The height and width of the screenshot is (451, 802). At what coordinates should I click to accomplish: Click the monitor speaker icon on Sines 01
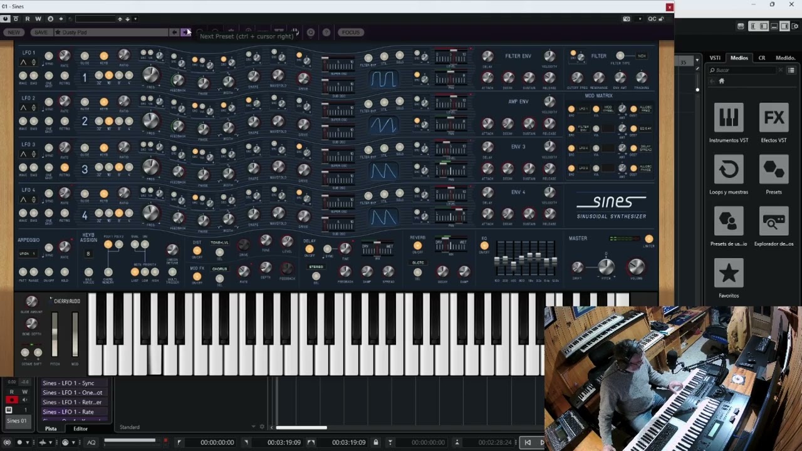click(x=25, y=400)
